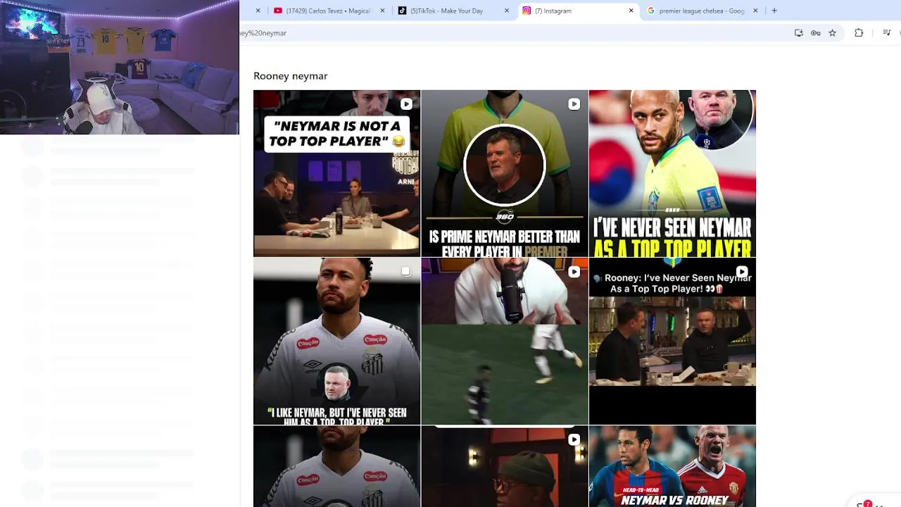Open the browser extensions puzzle icon
This screenshot has width=901, height=507.
[x=859, y=33]
